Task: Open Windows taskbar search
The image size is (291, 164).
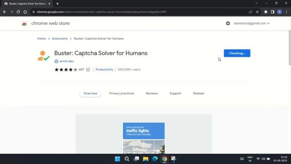Action: 127,159
